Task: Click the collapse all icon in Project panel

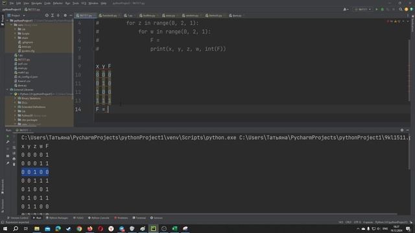Action: point(58,16)
